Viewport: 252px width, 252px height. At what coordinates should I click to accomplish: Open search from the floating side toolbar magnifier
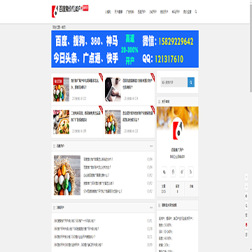[246, 206]
